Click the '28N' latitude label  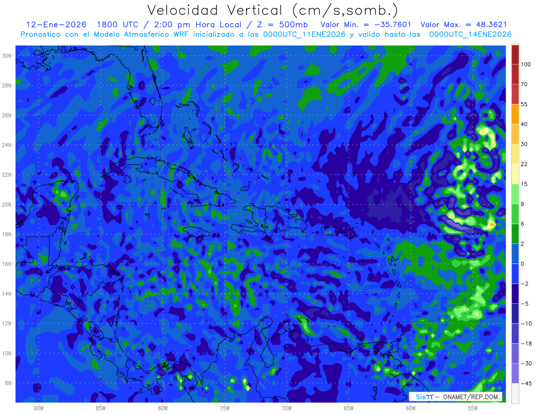click(x=8, y=85)
